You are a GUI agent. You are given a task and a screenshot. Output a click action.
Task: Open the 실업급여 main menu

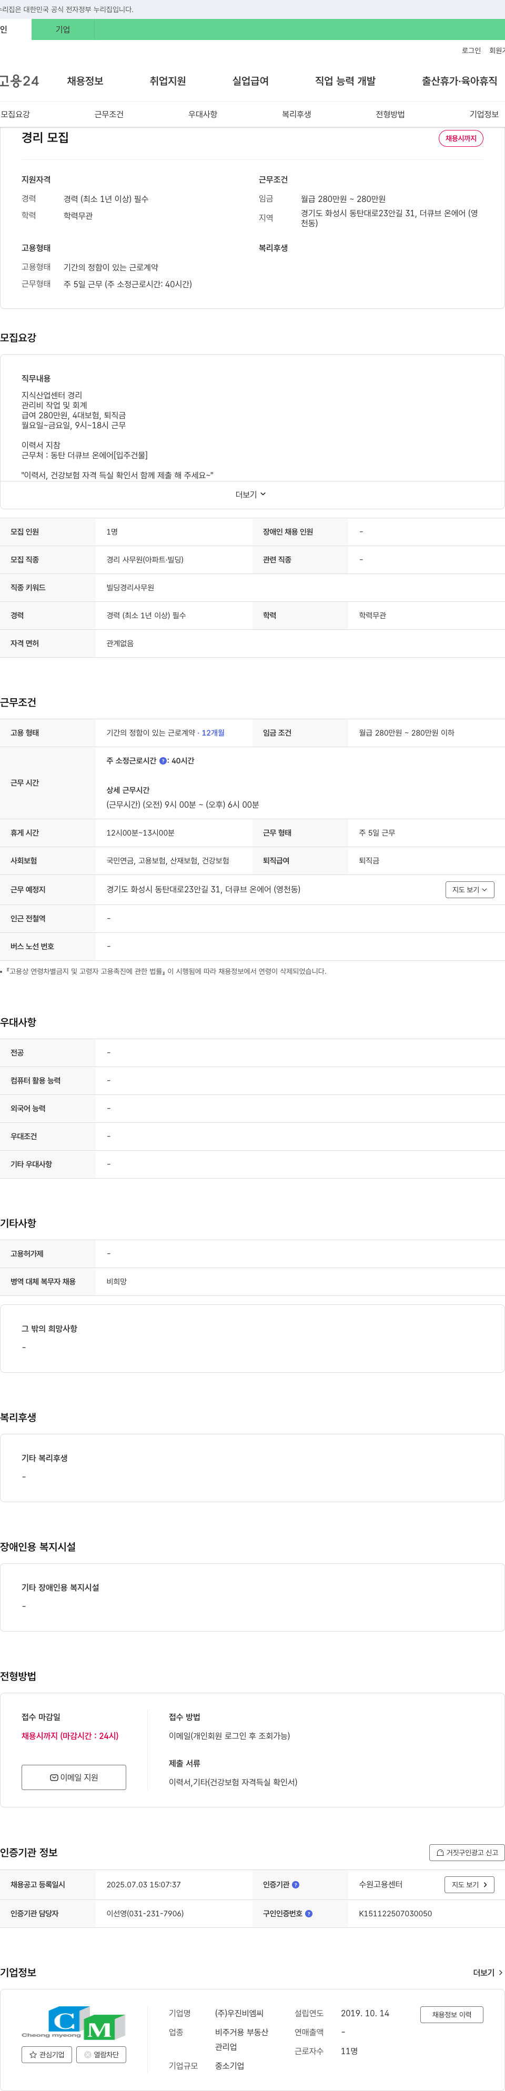tap(250, 81)
